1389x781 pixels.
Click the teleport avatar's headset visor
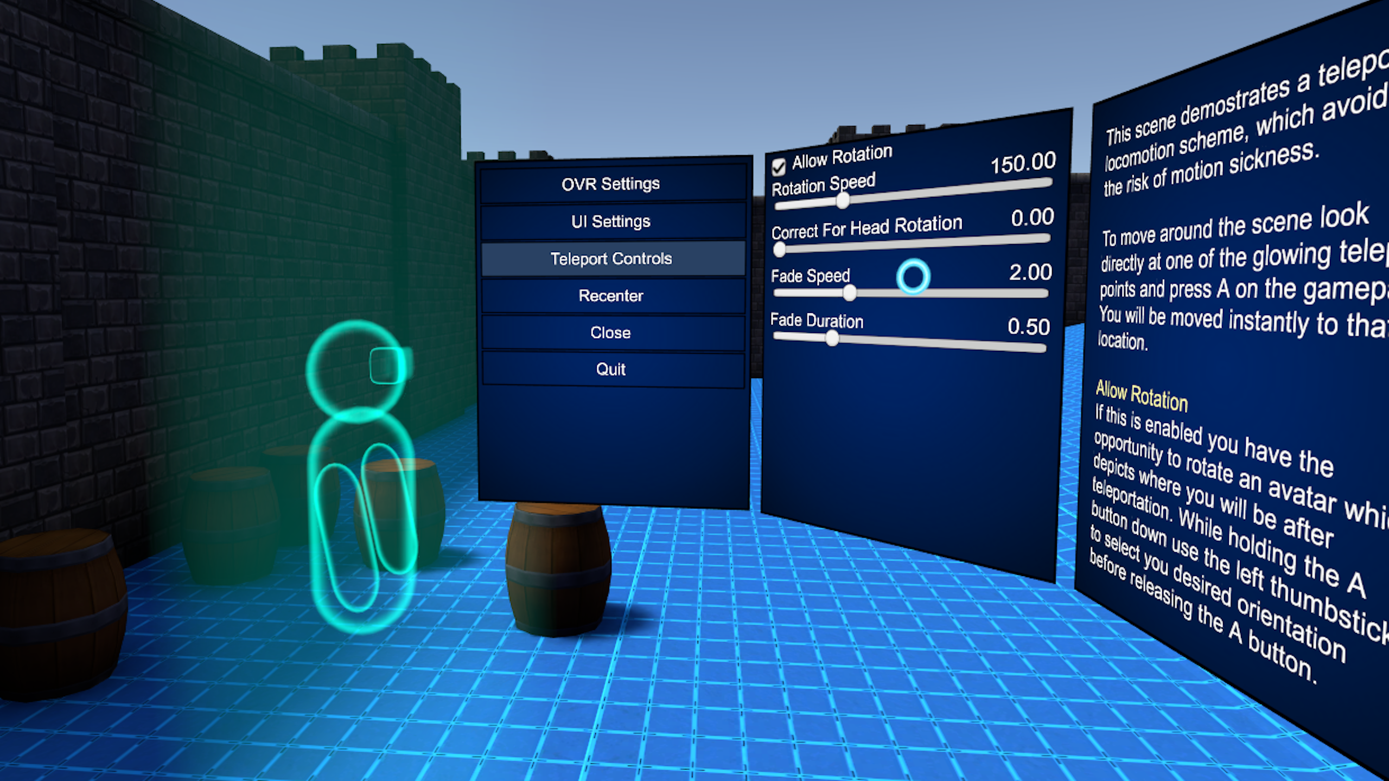pos(390,365)
